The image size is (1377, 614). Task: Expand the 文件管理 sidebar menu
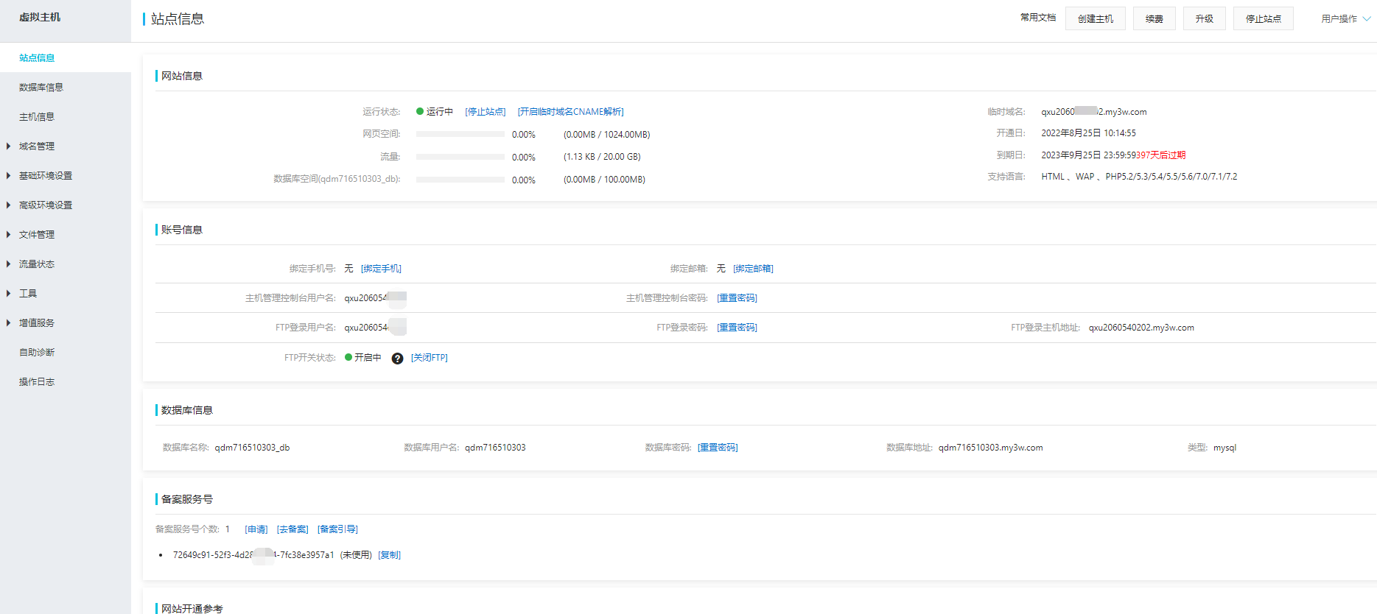pos(37,235)
